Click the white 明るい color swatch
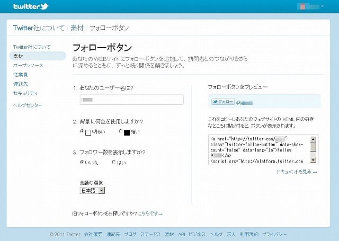This screenshot has height=241, width=339. (x=88, y=132)
